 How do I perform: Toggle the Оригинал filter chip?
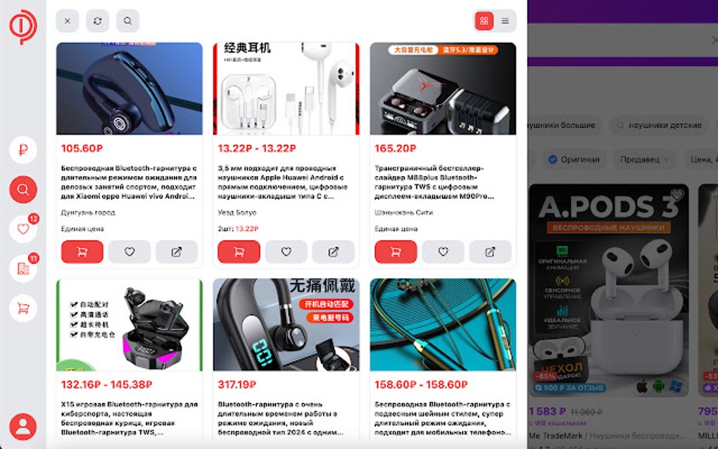point(574,159)
